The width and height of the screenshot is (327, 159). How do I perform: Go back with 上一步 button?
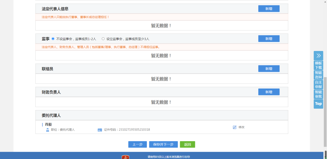[x=137, y=145]
